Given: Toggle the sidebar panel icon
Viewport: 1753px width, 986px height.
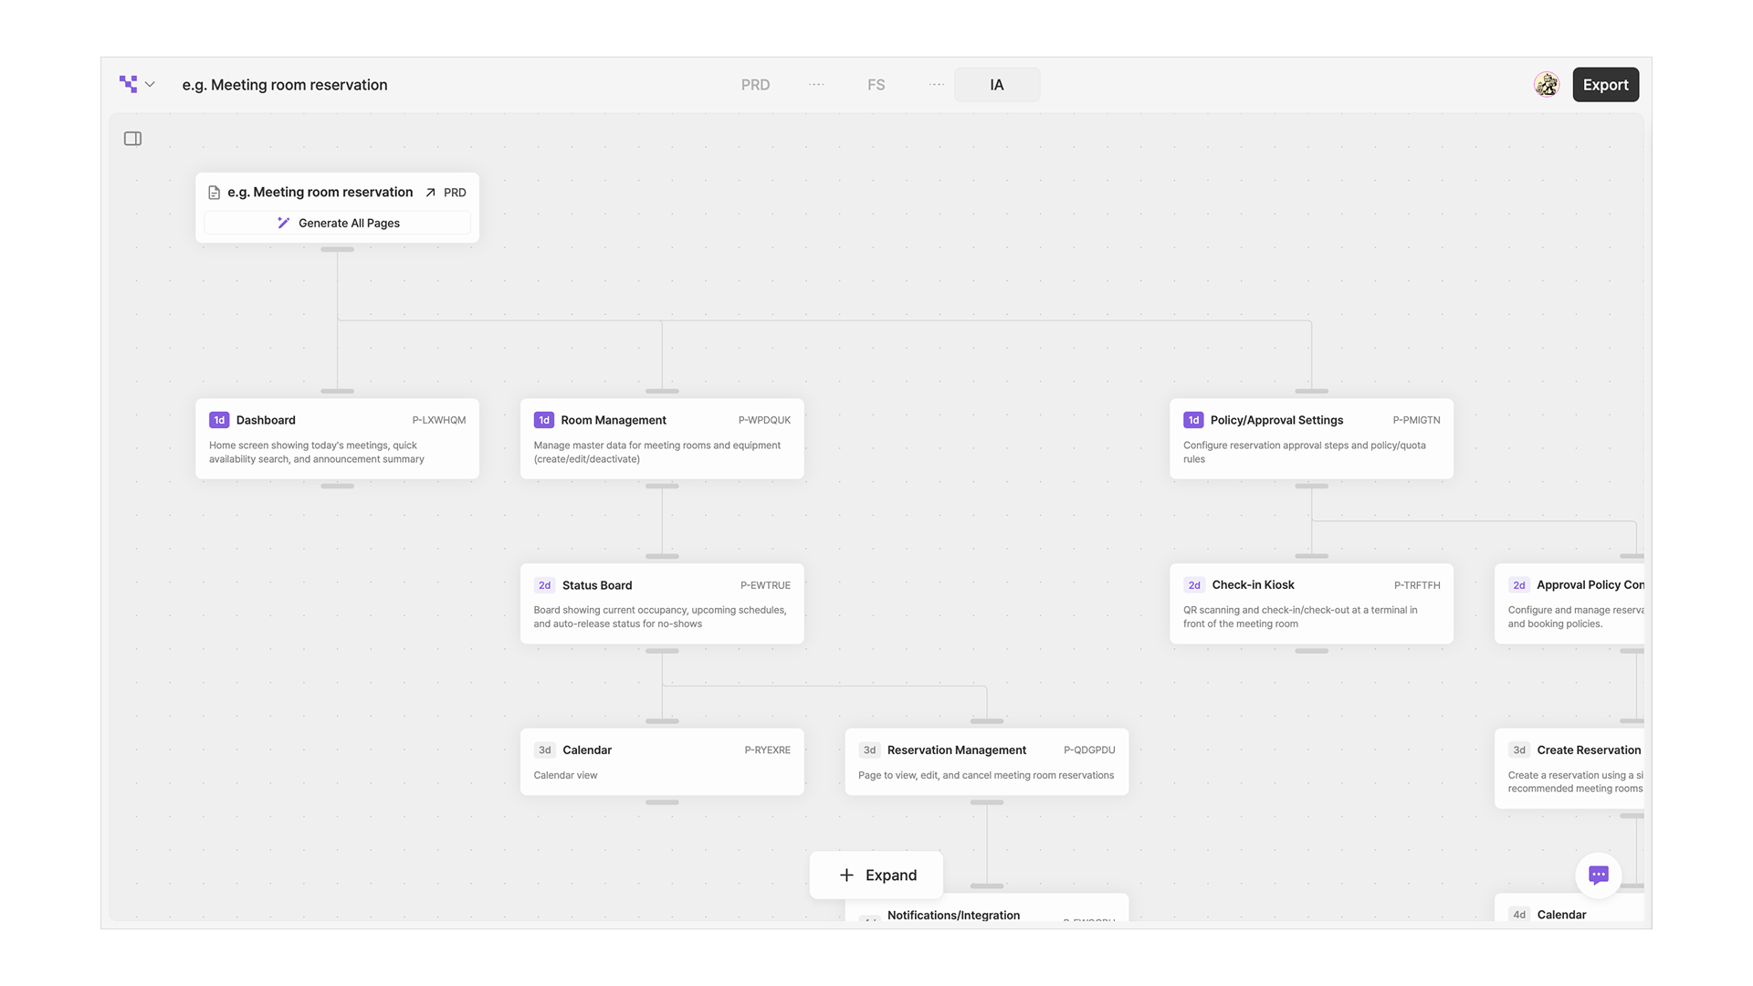Looking at the screenshot, I should 132,139.
